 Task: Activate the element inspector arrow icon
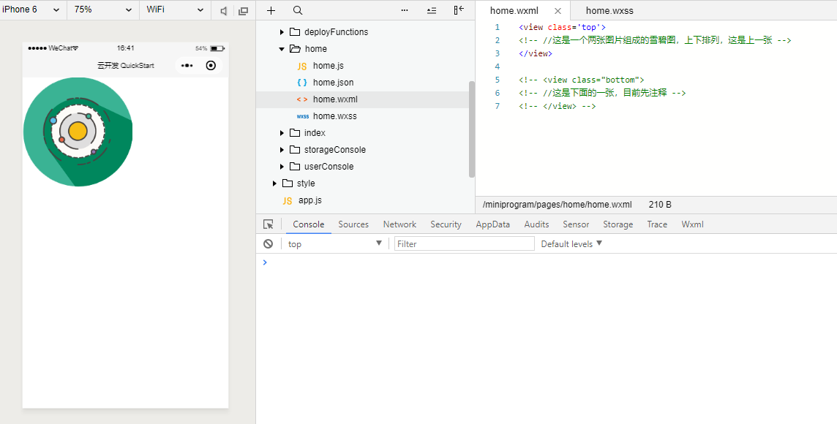coord(269,224)
